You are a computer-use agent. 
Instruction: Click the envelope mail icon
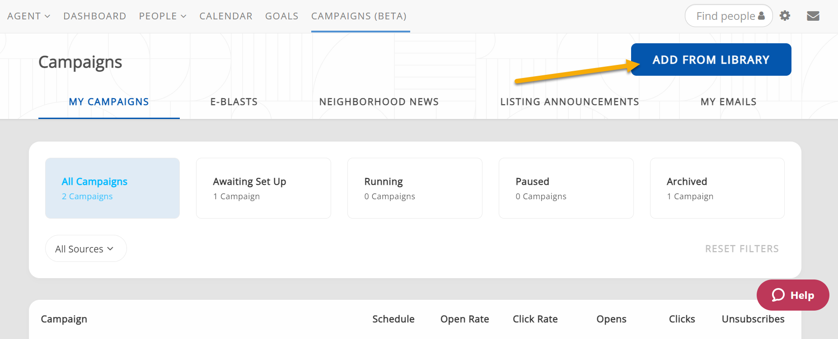click(x=813, y=16)
